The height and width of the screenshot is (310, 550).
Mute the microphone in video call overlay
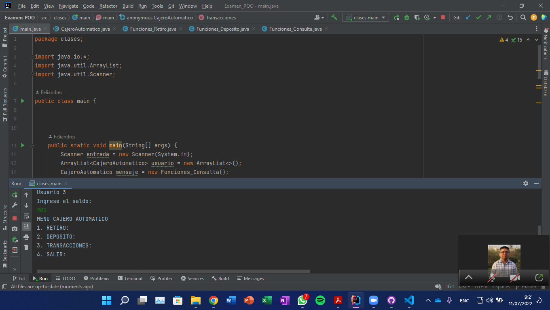click(492, 278)
